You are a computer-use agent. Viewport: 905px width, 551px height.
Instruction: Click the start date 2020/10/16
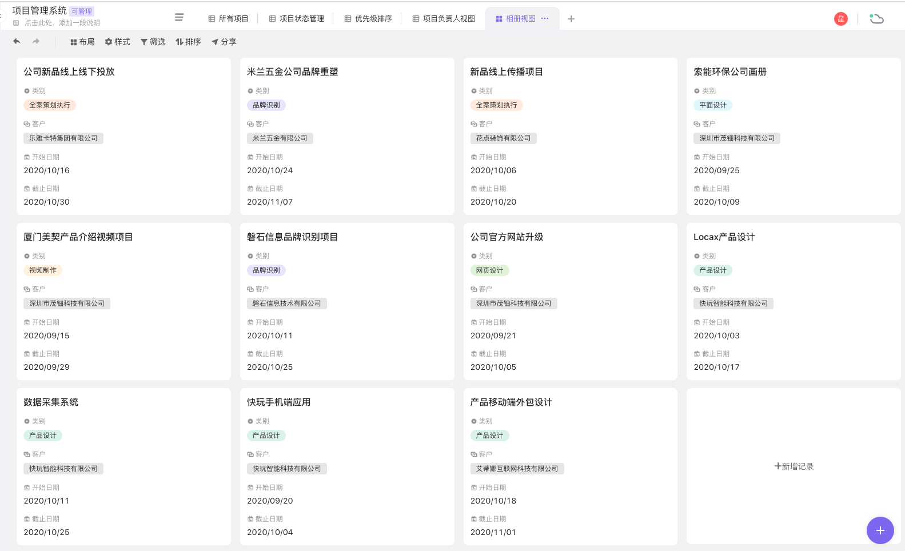[x=46, y=170]
